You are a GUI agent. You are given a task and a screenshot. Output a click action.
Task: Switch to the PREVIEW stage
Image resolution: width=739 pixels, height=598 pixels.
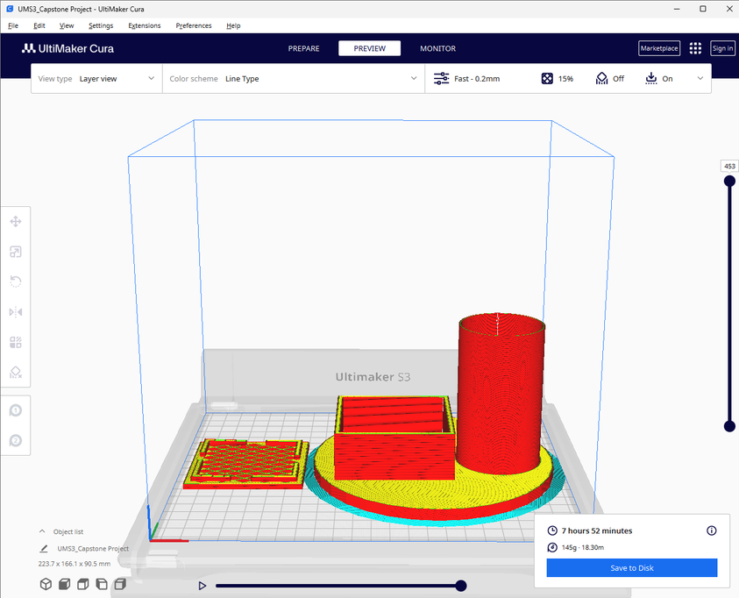click(370, 48)
